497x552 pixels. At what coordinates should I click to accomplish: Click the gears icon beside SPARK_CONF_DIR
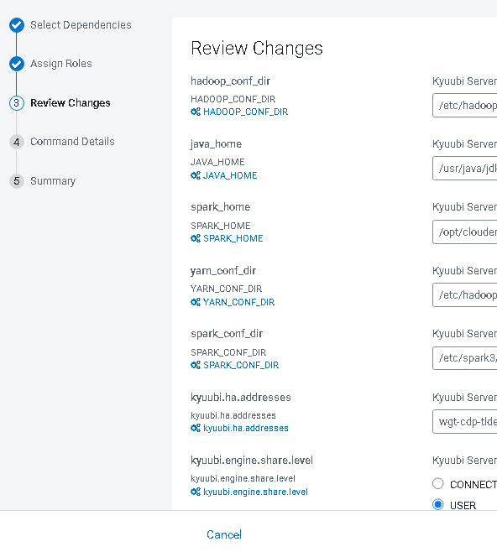point(196,365)
